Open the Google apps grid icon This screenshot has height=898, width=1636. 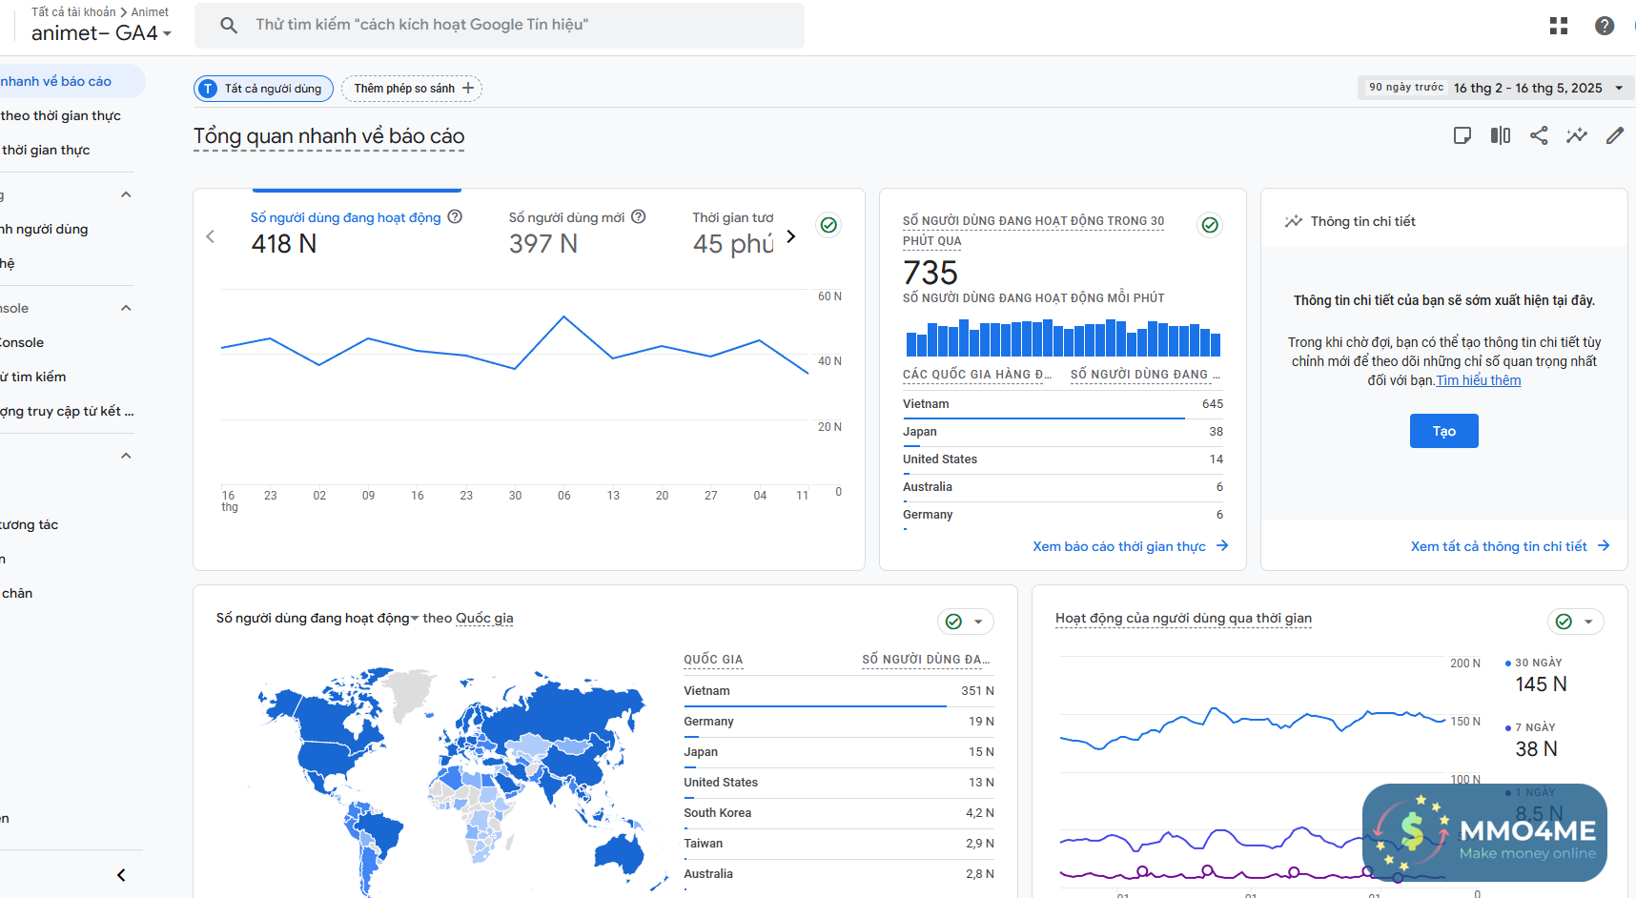[1559, 26]
